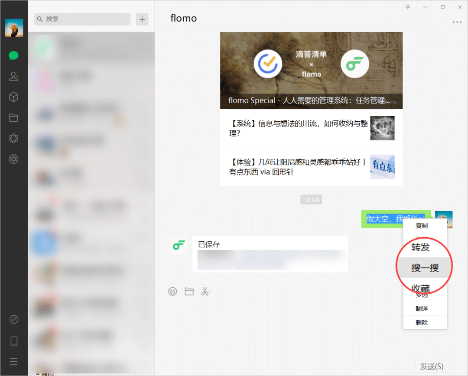468x376 pixels.
Task: Choose 收藏 from the context menu
Action: click(420, 288)
